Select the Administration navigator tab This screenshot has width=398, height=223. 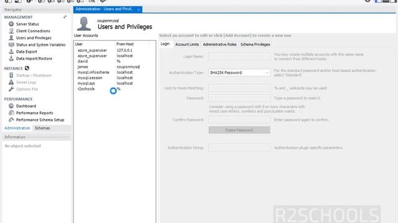(x=17, y=128)
